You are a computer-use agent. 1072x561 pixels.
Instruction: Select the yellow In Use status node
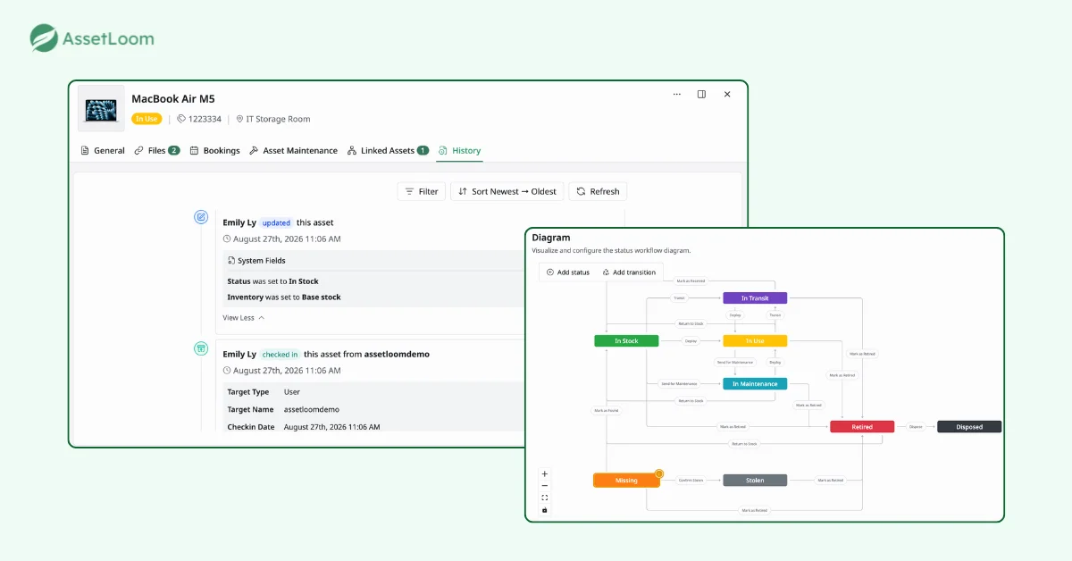755,341
